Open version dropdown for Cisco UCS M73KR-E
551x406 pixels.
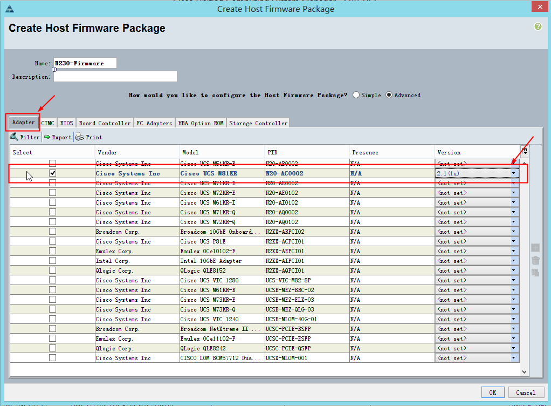coord(513,300)
